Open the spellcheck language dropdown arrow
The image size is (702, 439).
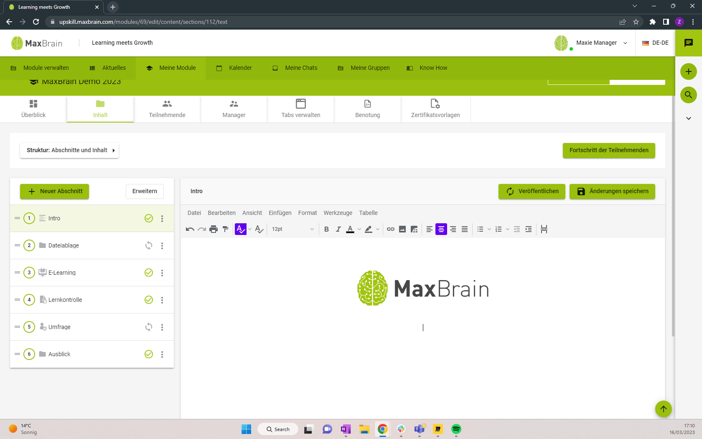point(250,229)
